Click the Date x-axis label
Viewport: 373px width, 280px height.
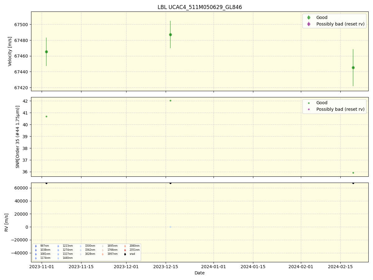click(200, 273)
